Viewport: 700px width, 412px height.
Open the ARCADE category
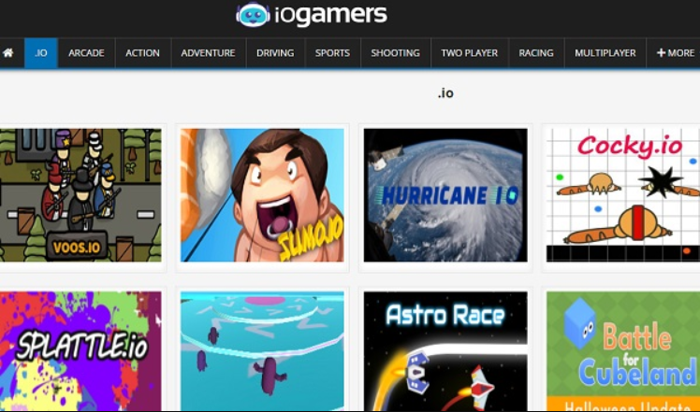click(x=86, y=53)
